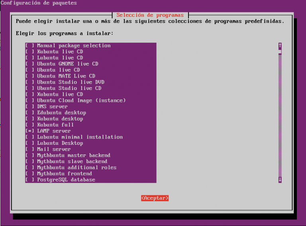The image size is (306, 226).
Task: Click the Aceptar button
Action: [x=155, y=198]
